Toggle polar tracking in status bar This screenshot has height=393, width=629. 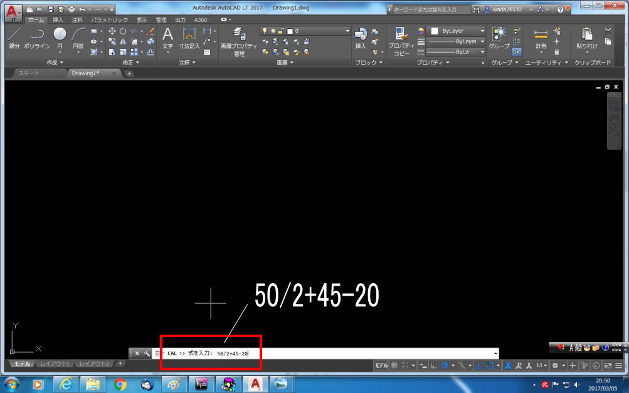pyautogui.click(x=445, y=365)
